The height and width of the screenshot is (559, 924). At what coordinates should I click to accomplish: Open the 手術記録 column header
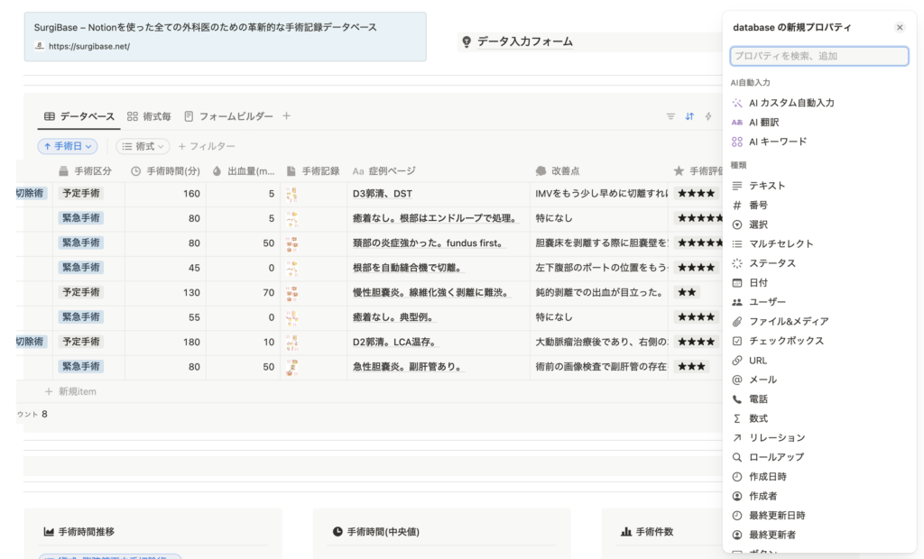click(x=313, y=170)
